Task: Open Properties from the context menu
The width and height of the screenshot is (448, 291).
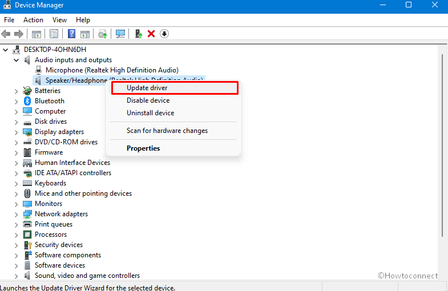Action: (173, 148)
